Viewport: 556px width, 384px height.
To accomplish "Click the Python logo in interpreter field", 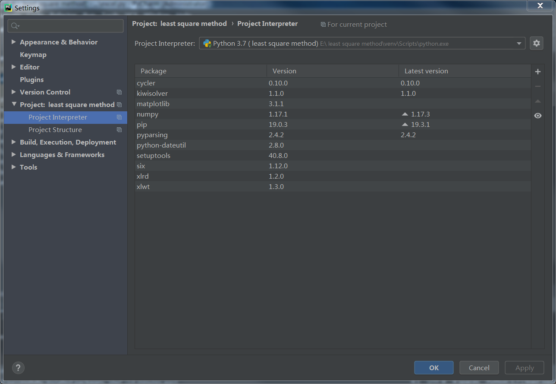I will (207, 43).
